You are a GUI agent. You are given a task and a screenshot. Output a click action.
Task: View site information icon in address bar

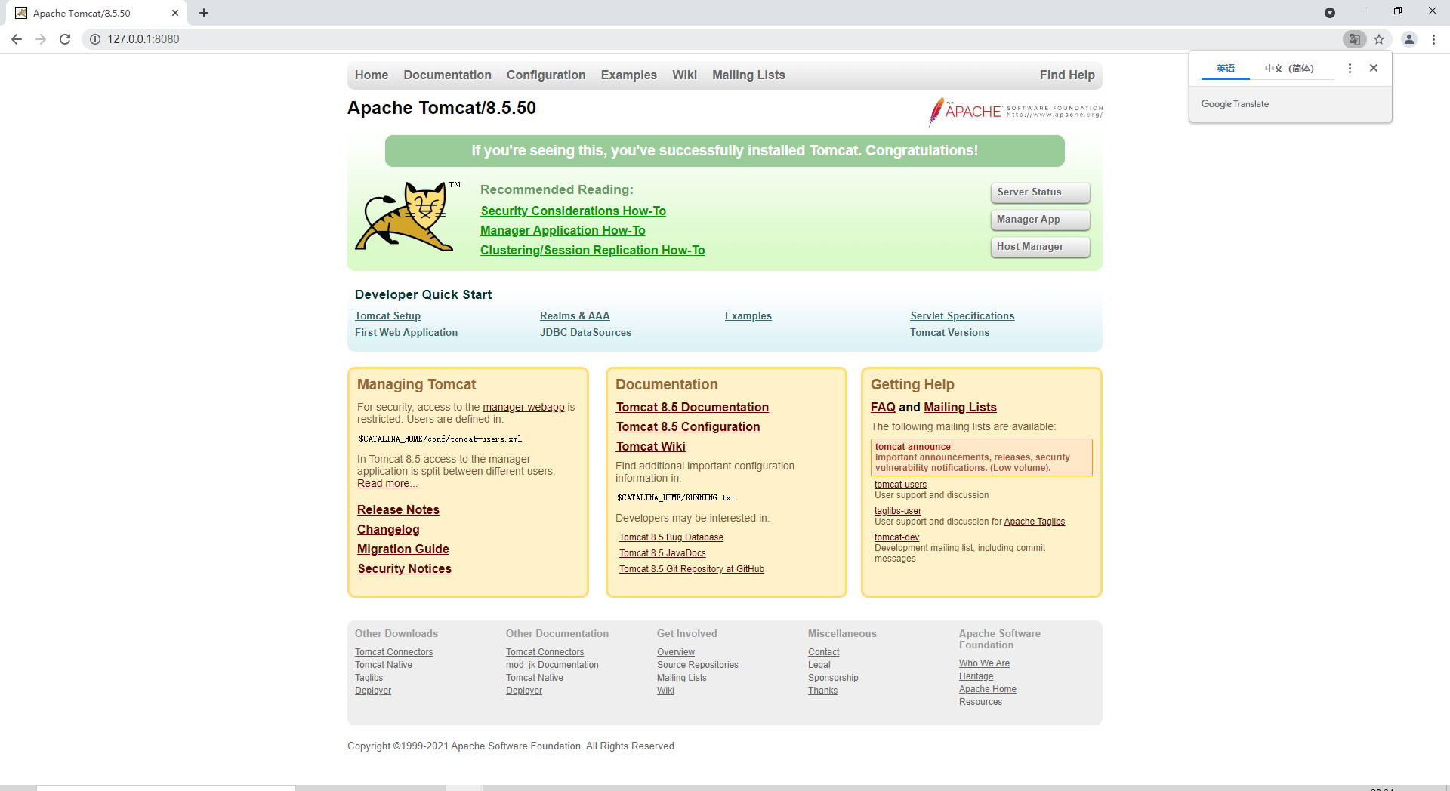pos(95,39)
